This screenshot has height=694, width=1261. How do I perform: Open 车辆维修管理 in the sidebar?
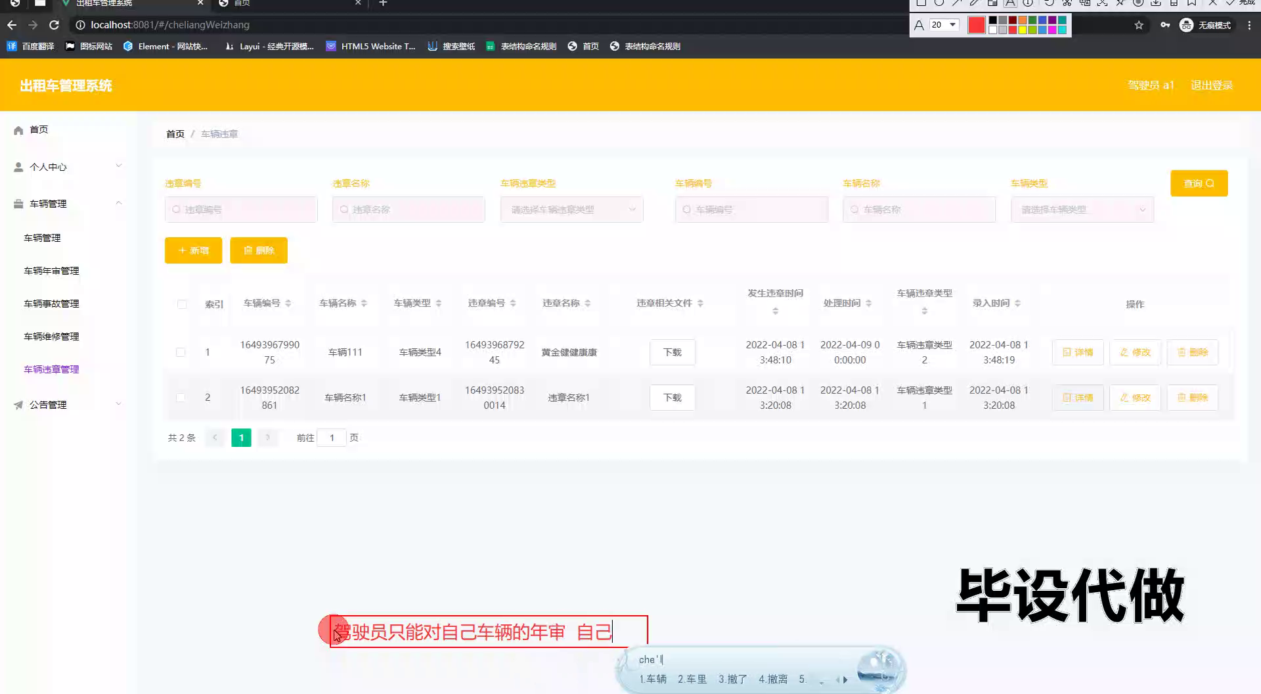click(51, 336)
